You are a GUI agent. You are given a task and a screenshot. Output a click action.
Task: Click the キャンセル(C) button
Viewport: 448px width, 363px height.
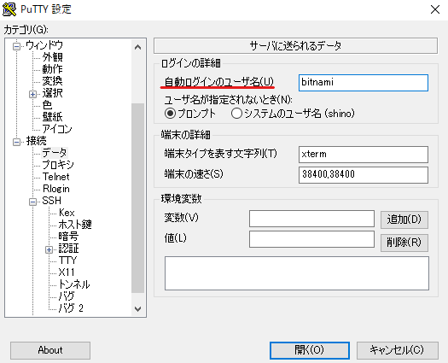tap(397, 350)
